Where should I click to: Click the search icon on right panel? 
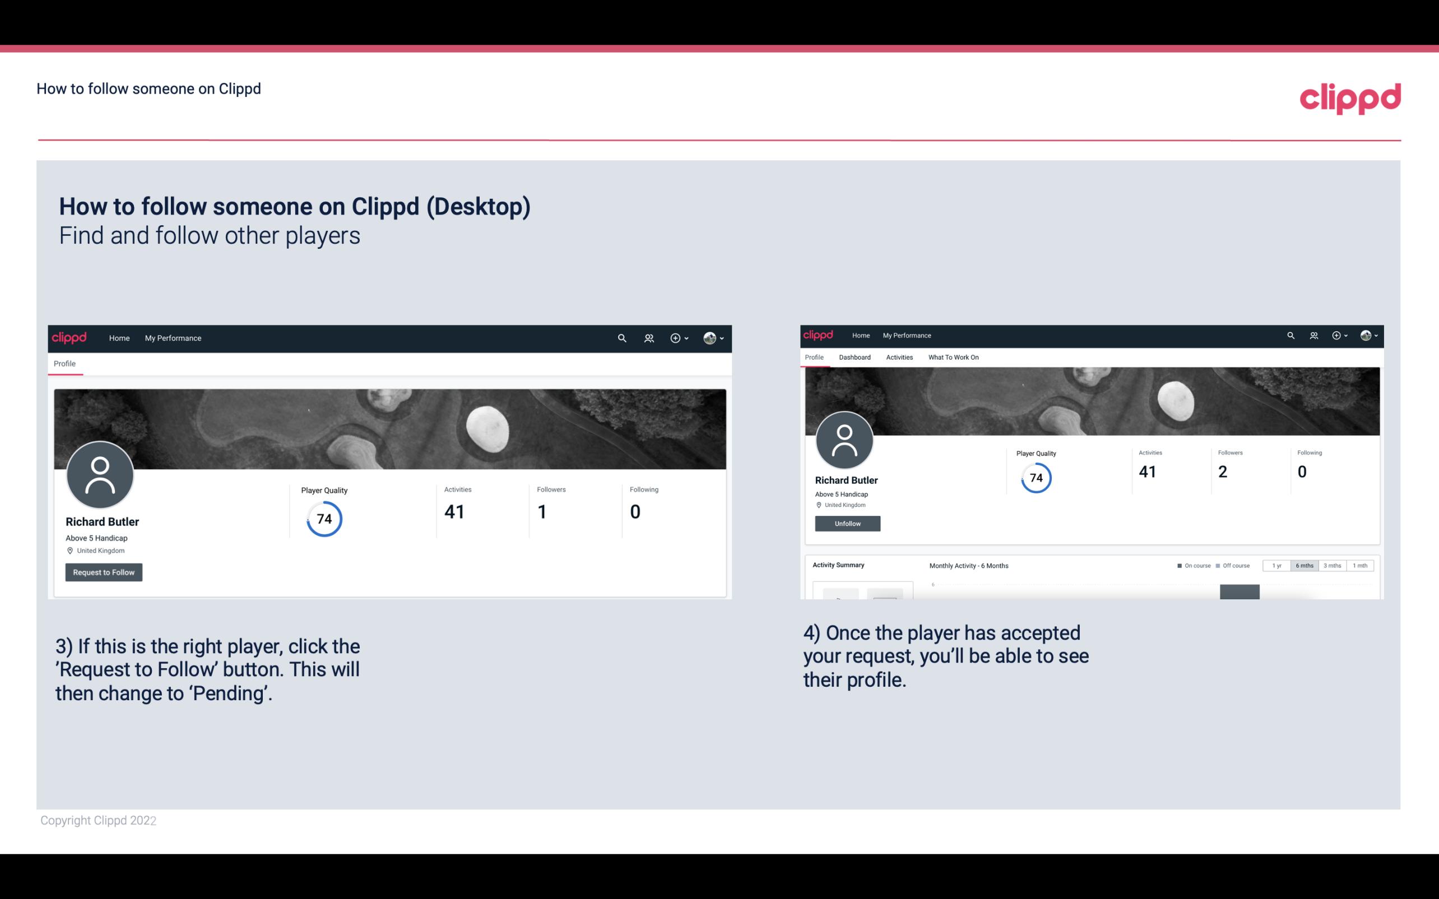pyautogui.click(x=1291, y=334)
